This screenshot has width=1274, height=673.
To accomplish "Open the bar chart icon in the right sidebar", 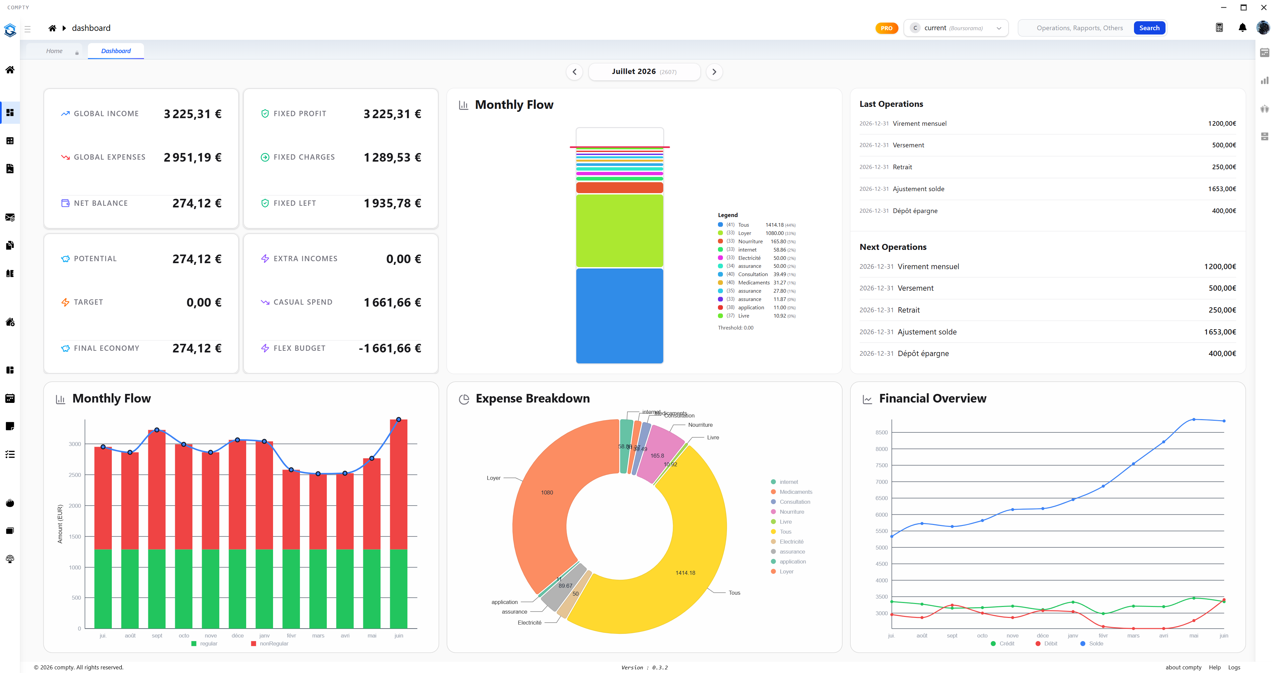I will (x=1265, y=80).
